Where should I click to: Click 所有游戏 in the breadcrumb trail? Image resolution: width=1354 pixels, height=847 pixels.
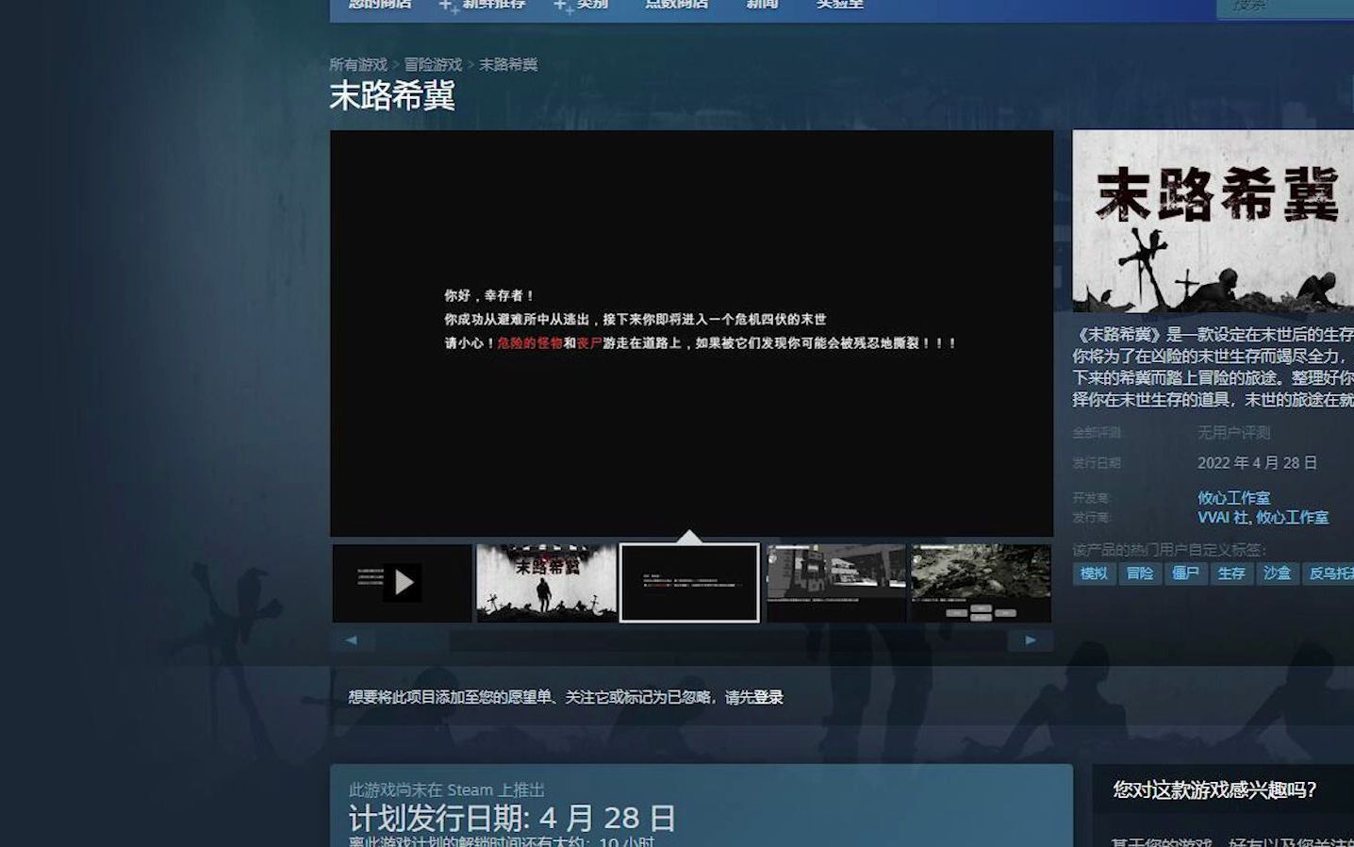point(359,65)
